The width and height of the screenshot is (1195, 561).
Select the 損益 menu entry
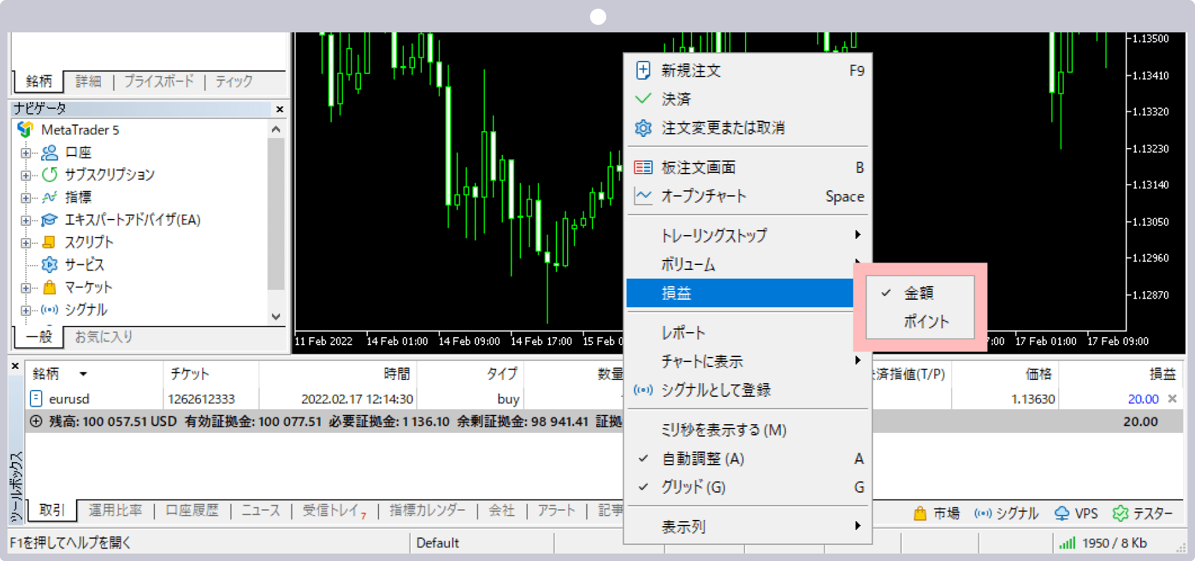pyautogui.click(x=740, y=293)
